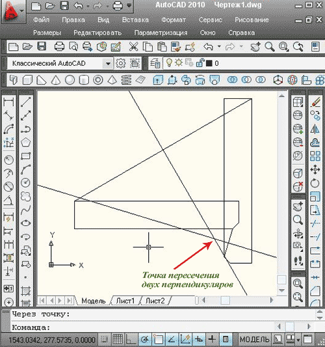Toggle Dynamic Input in status bar
Viewport: 325px width, 347px height.
(199, 339)
